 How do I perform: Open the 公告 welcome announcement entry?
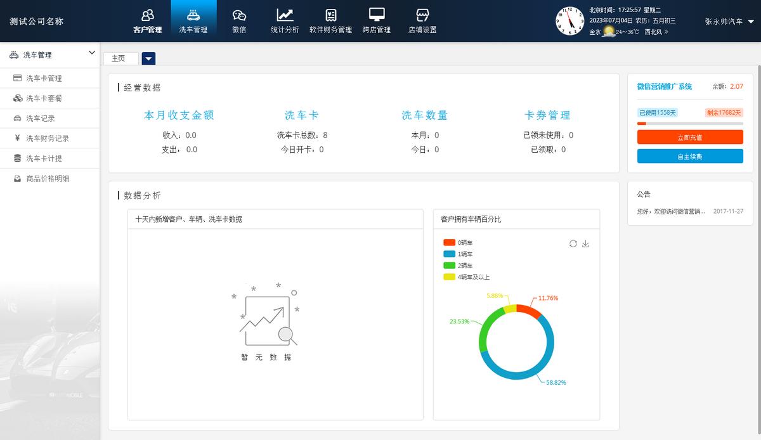click(x=671, y=212)
